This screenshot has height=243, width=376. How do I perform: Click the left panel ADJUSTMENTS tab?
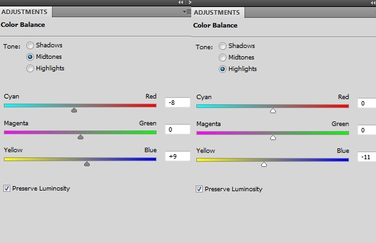(25, 12)
